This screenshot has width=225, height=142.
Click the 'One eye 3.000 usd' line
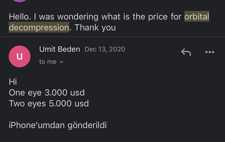pyautogui.click(x=47, y=93)
